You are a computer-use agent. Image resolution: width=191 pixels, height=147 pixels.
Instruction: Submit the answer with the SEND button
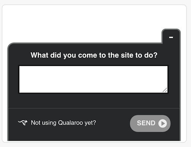pos(150,123)
